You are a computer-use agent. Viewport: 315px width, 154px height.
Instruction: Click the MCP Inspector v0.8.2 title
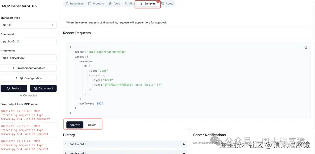coord(20,6)
